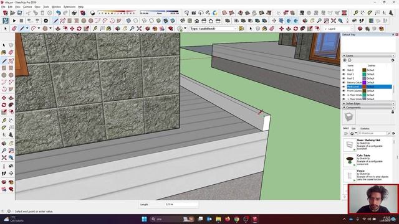The height and width of the screenshot is (224, 399).
Task: Open the layers details flyout arrow icon
Action: coord(393,60)
